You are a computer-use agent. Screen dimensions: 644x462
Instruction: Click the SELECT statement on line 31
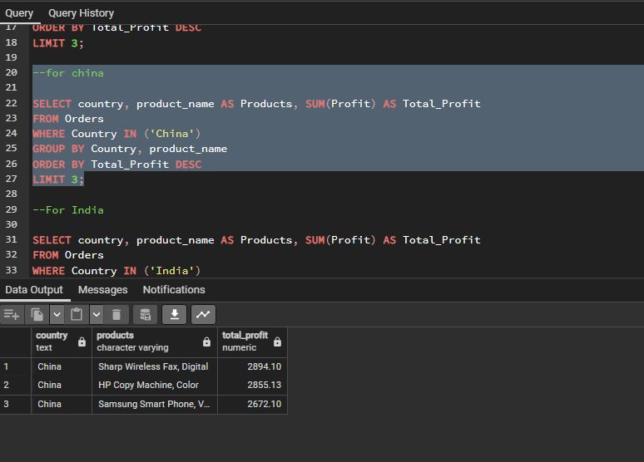[256, 240]
